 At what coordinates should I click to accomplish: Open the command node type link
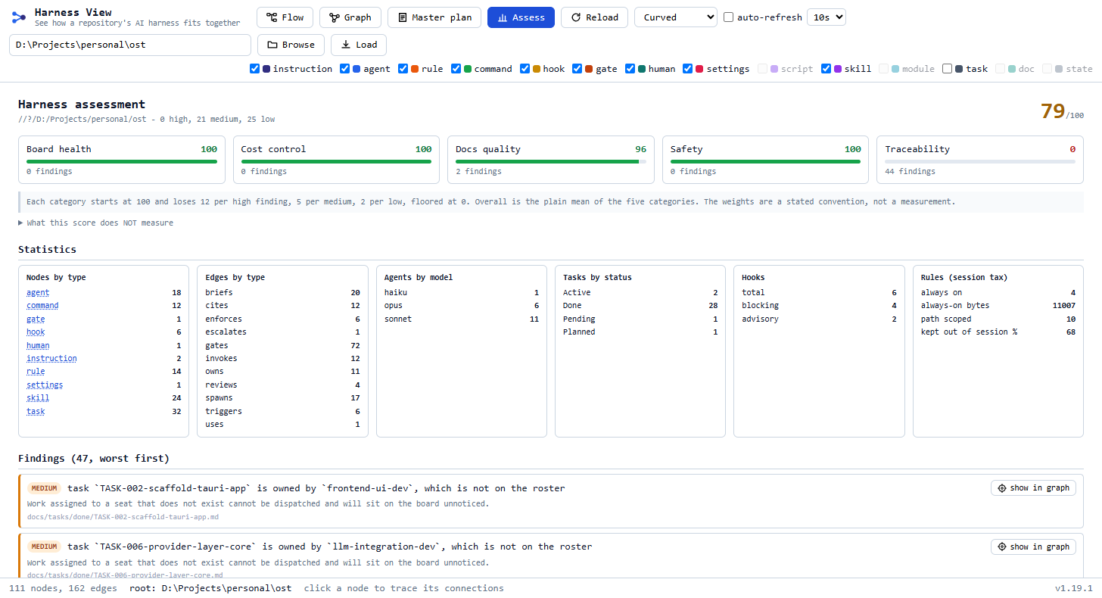click(42, 306)
